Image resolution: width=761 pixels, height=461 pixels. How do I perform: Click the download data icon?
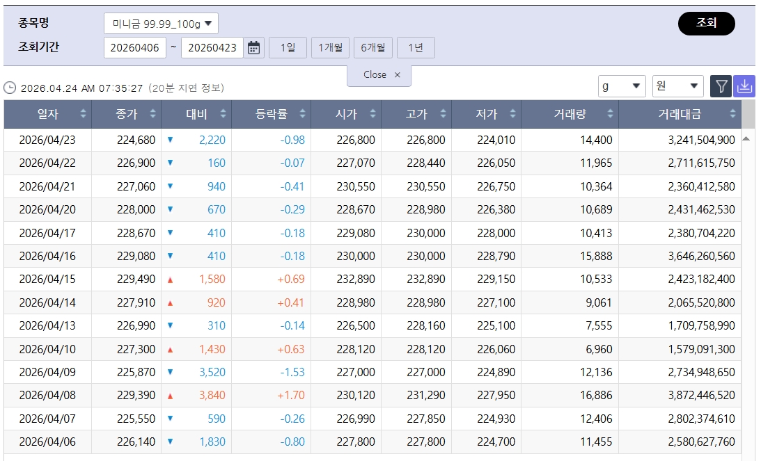[744, 86]
